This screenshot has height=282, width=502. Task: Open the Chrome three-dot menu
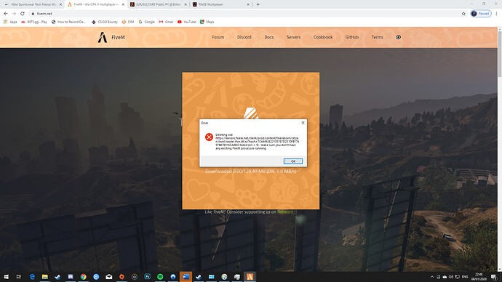click(497, 13)
